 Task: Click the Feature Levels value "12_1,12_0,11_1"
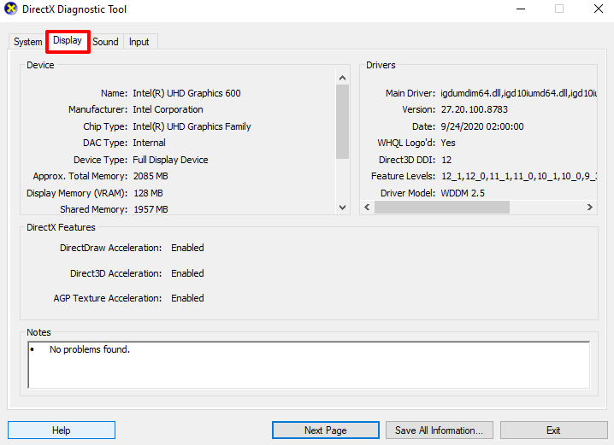pos(519,176)
